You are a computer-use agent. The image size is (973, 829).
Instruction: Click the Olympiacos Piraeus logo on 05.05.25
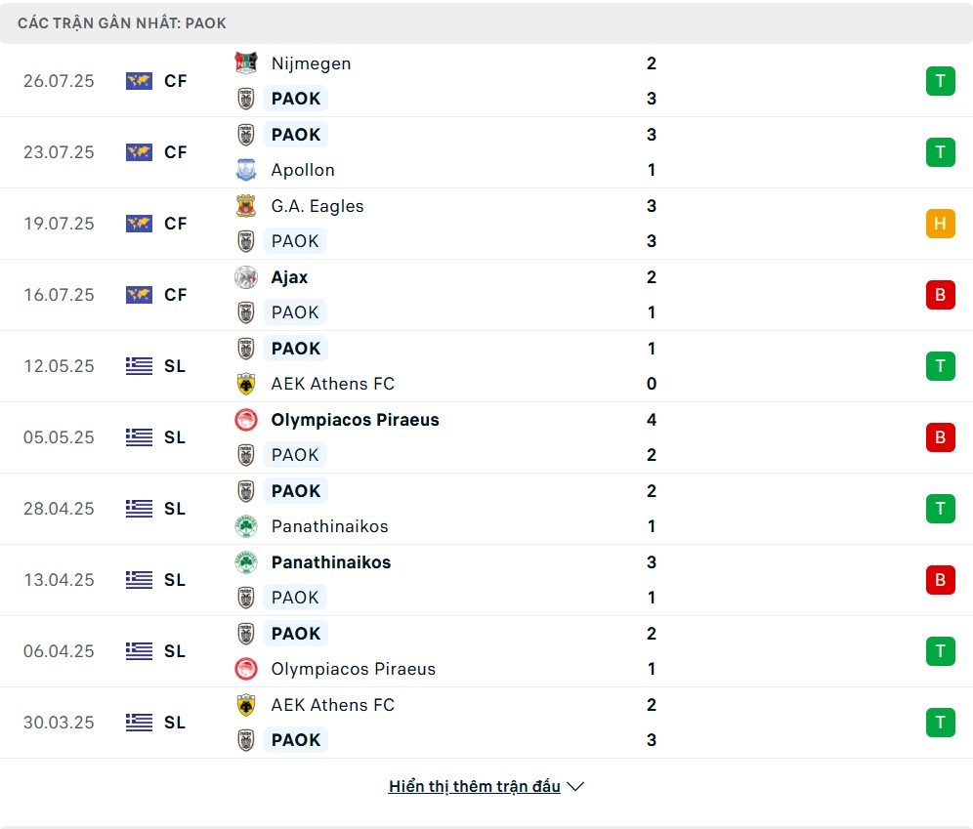[x=246, y=420]
